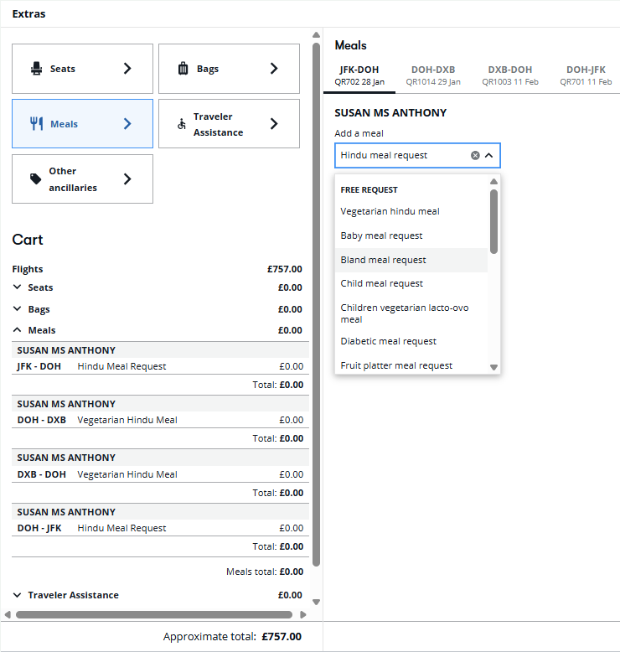
Task: Expand the Bags section in Cart
Action: pyautogui.click(x=18, y=309)
